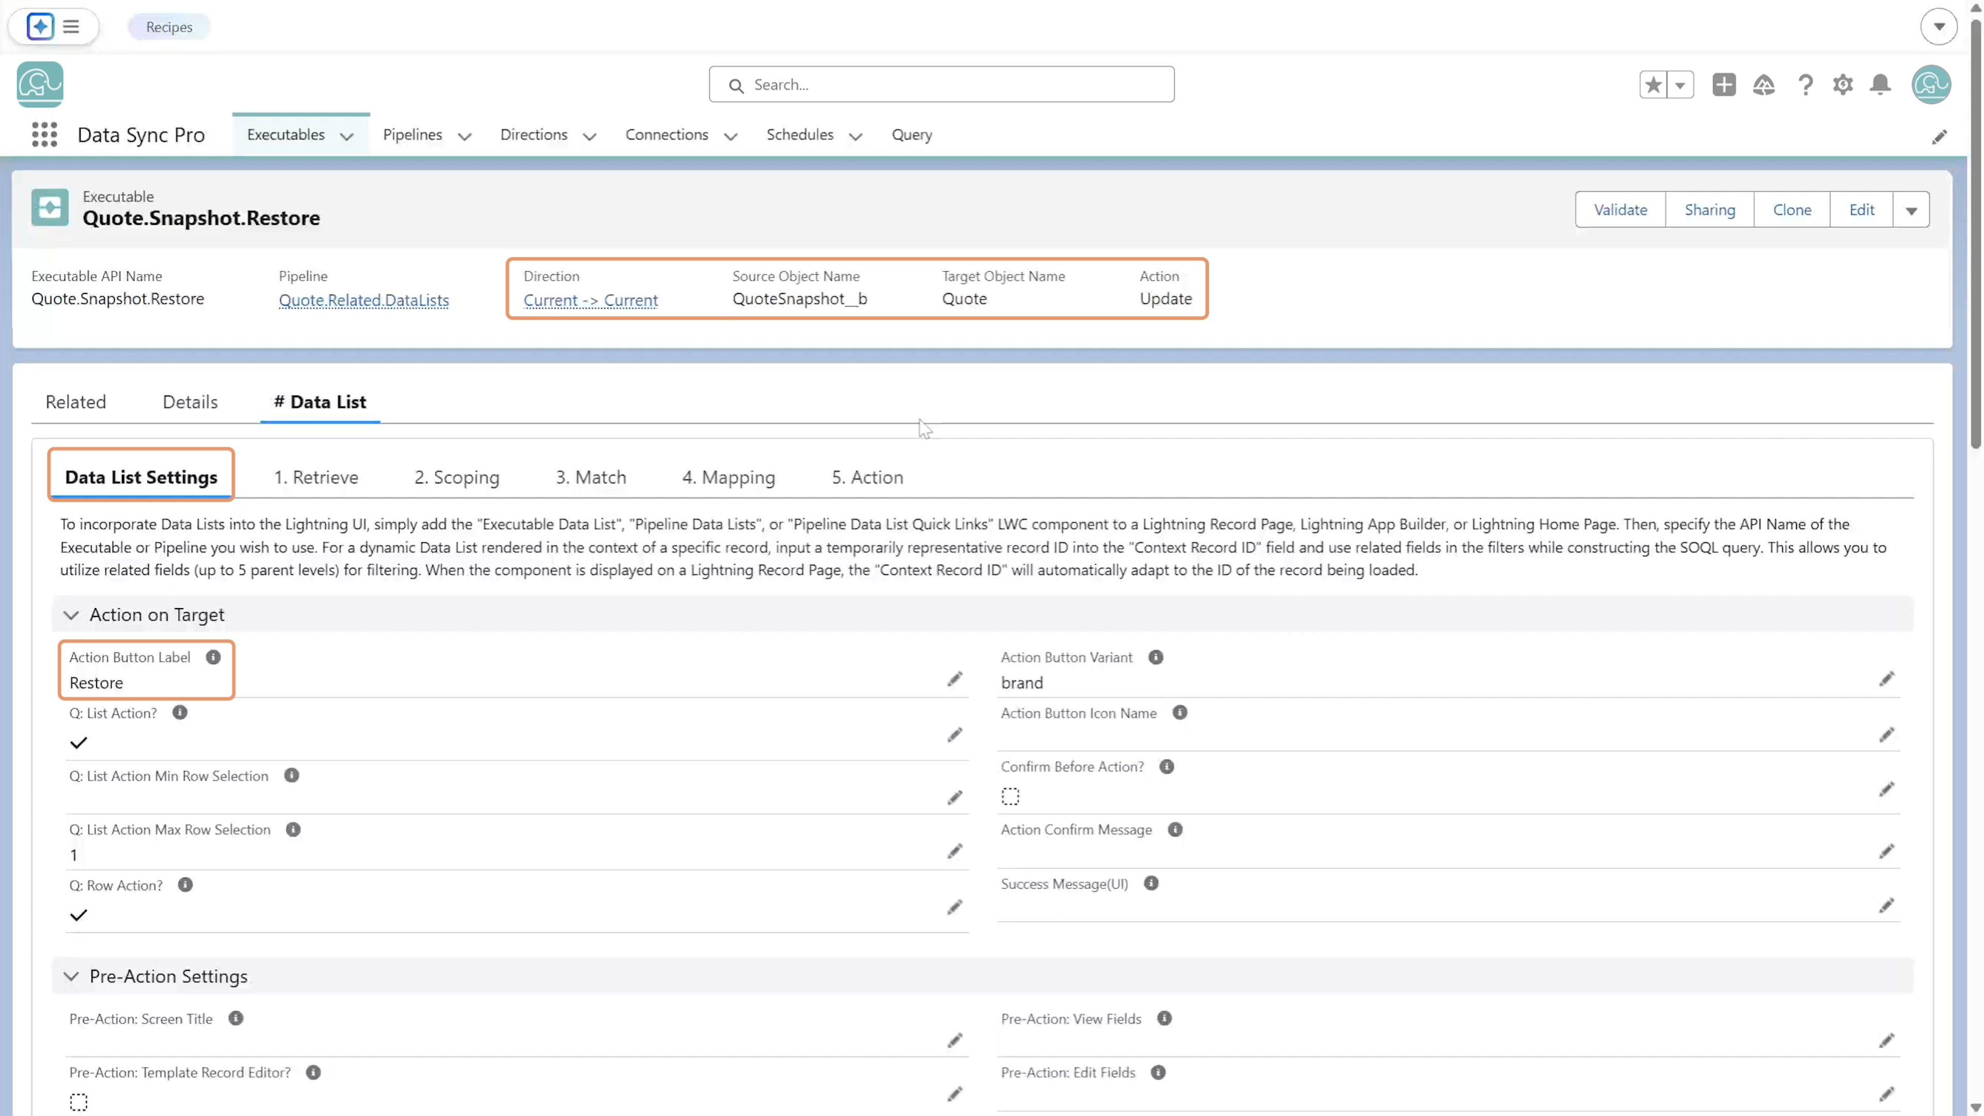Viewport: 1984px width, 1116px height.
Task: Open the Trailhead guidance icon
Action: pyautogui.click(x=1764, y=85)
